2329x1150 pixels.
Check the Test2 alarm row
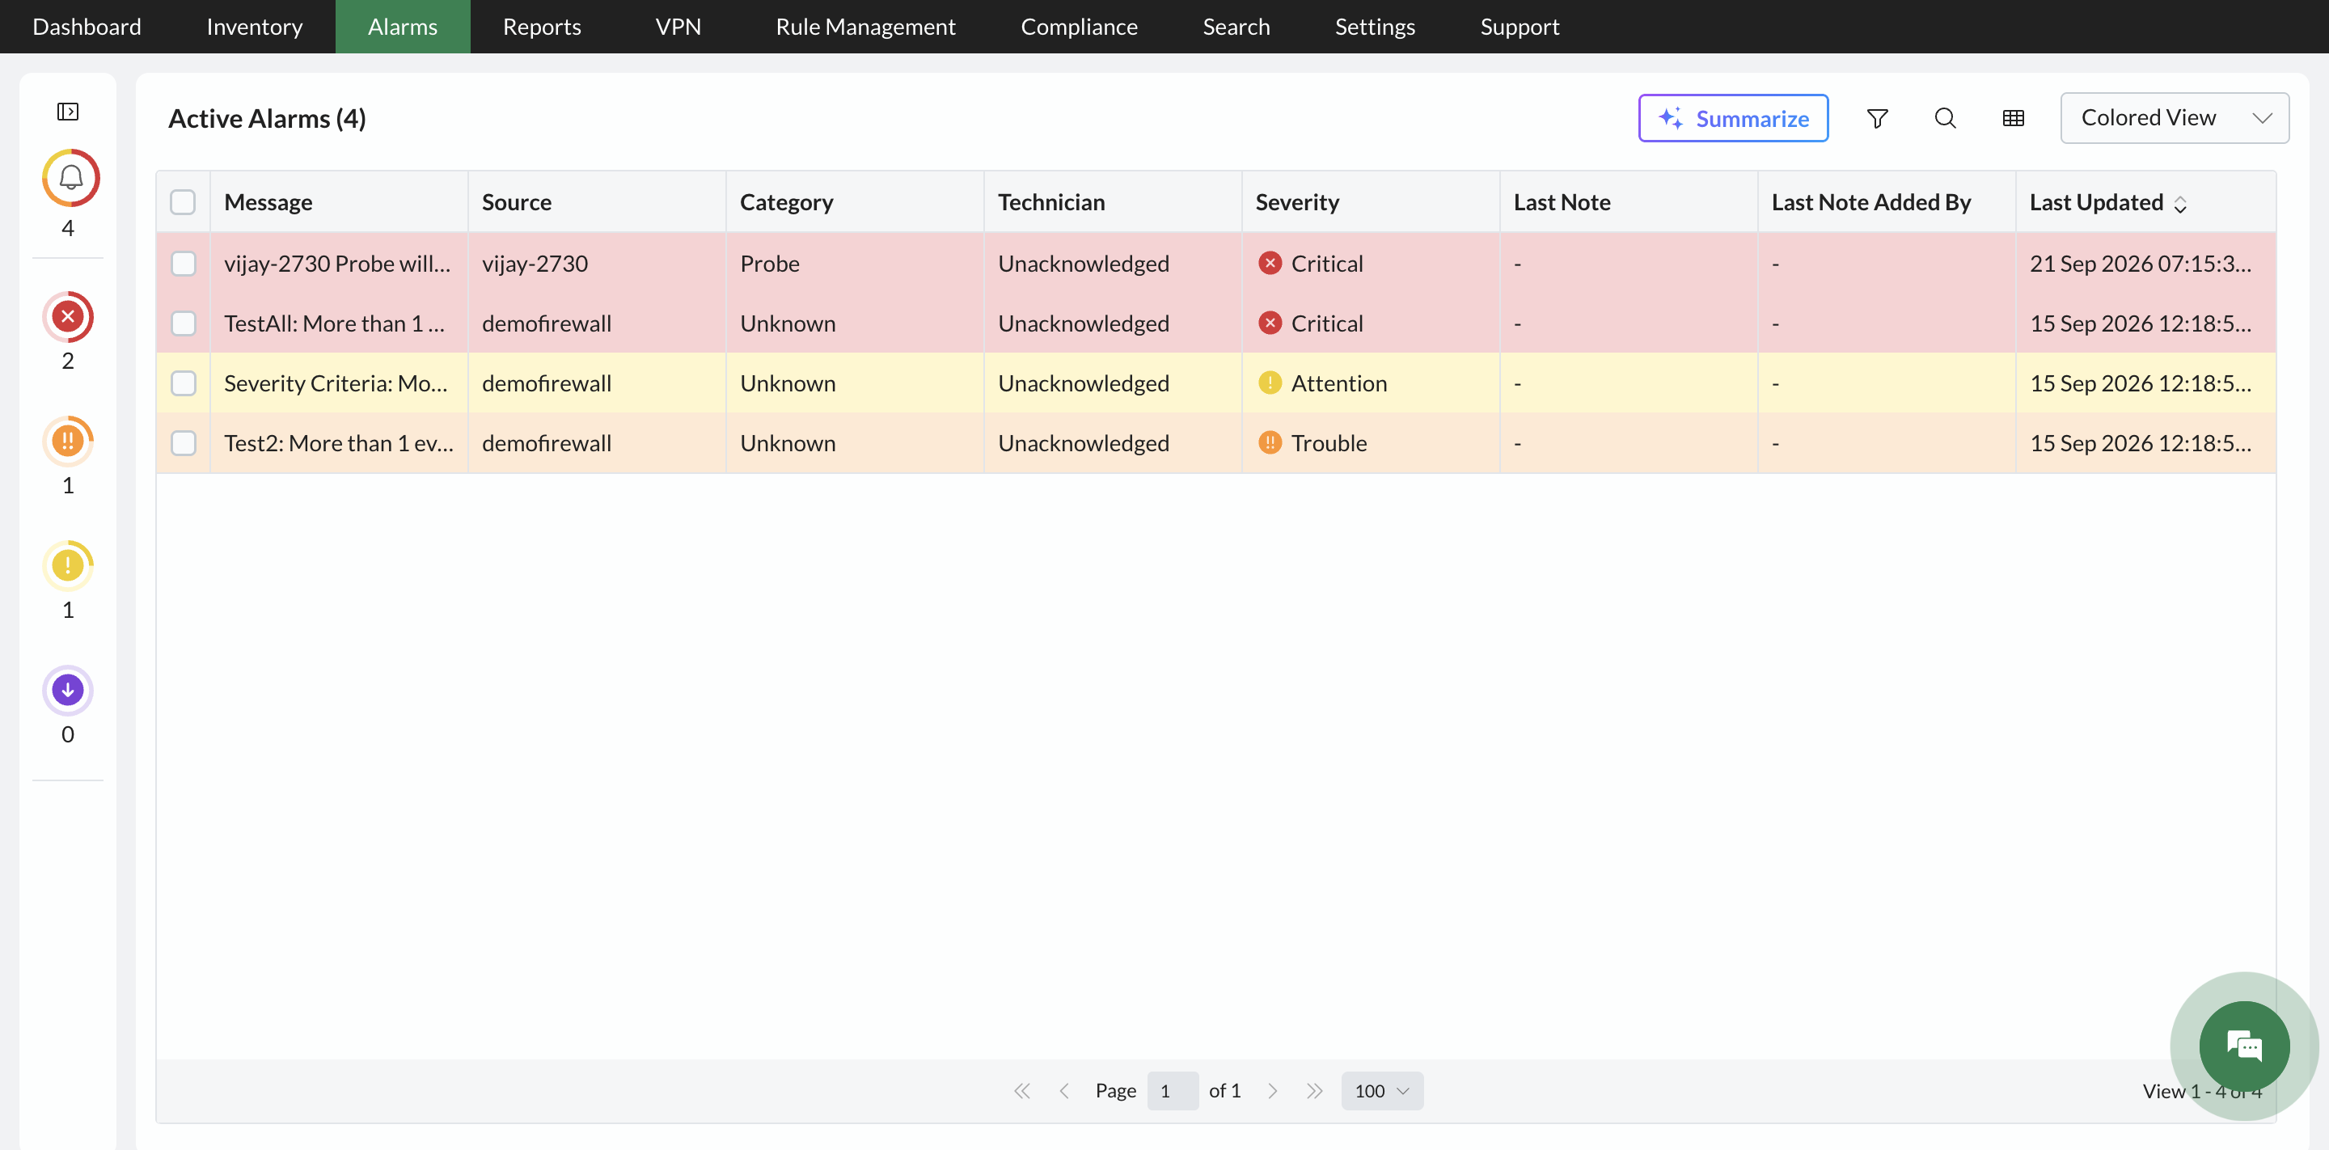pos(183,442)
